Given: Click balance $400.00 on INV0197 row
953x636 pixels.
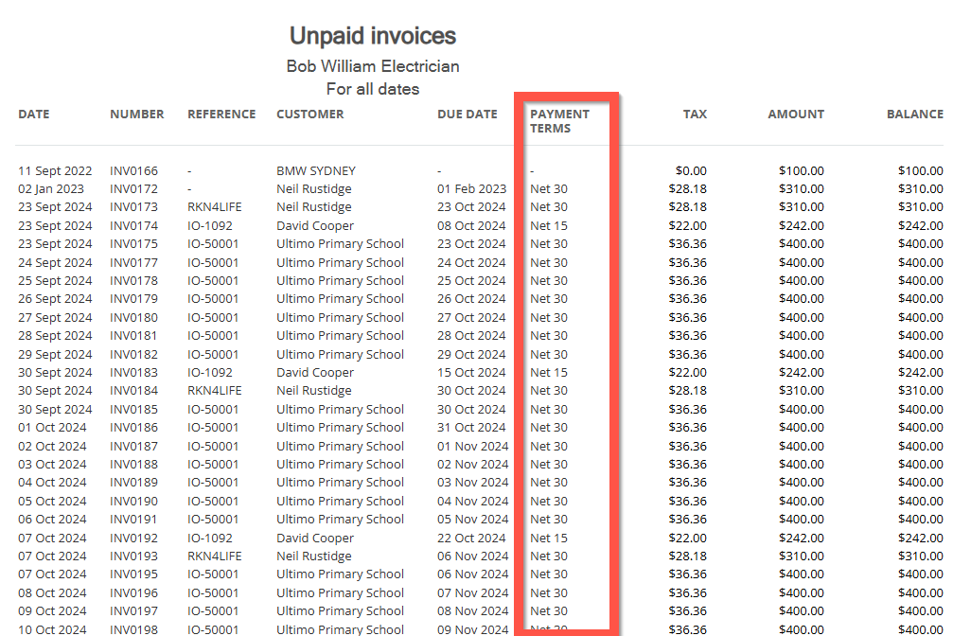Looking at the screenshot, I should 920,611.
